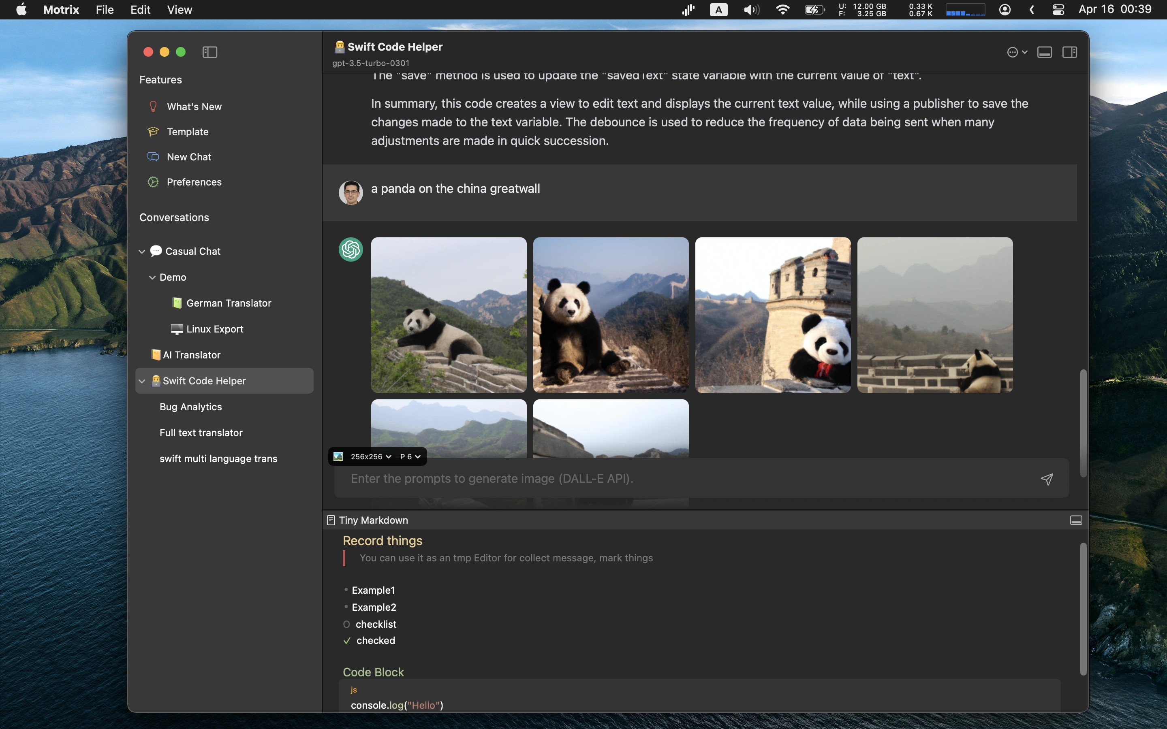Screen dimensions: 1167x729
Task: Toggle the bottom panel icon in header
Action: point(1045,52)
